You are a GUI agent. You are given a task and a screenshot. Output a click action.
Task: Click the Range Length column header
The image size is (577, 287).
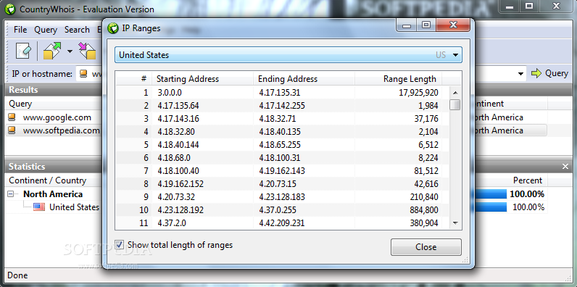click(398, 79)
